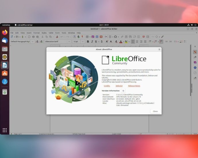
Task: Toggle italic formatting
Action: click(x=92, y=42)
